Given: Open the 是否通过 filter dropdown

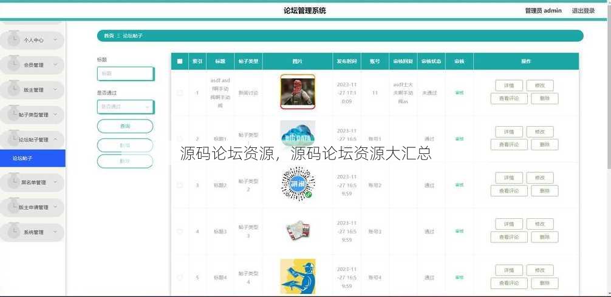Looking at the screenshot, I should pos(126,107).
